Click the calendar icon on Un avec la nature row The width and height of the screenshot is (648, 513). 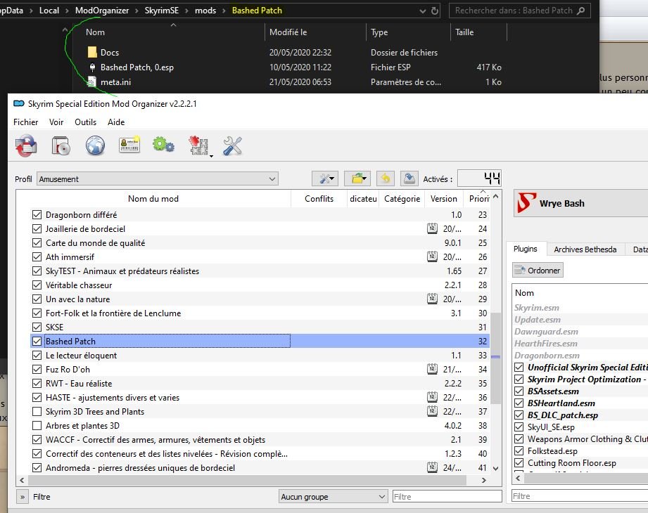[432, 299]
